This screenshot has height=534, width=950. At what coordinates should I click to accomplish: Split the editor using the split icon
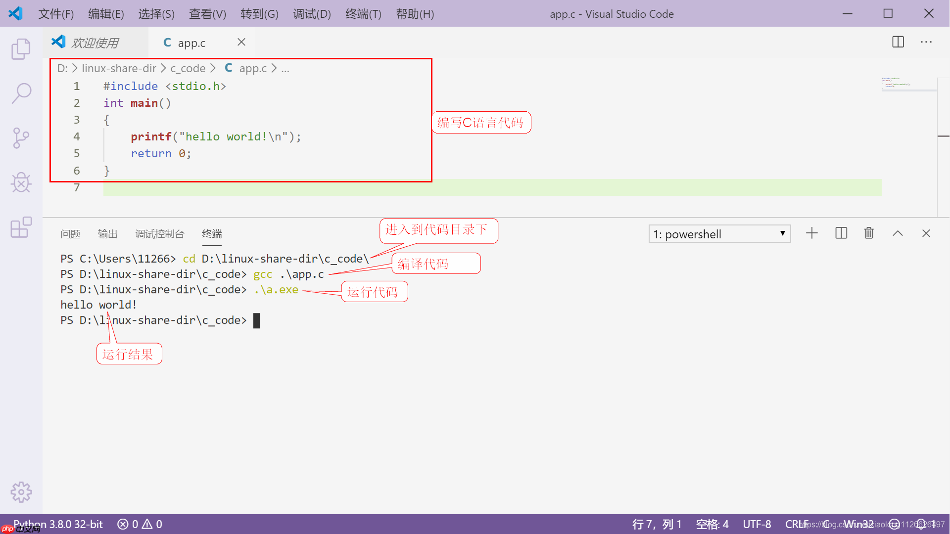898,42
